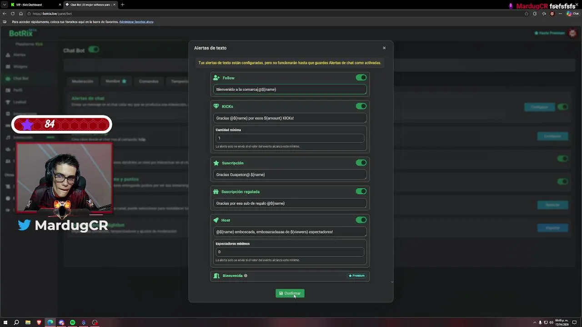This screenshot has width=582, height=327.
Task: Click the Premium badge on Bienvenida
Action: (357, 276)
